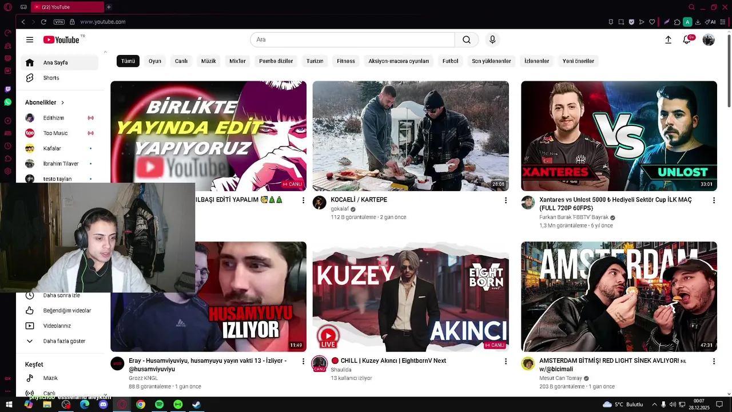Open options for the YILBAŞI EDİTİ stream
Screen dimensions: 732x412
(x=303, y=200)
